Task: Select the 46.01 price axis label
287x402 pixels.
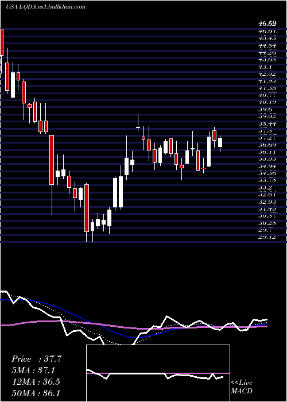Action: click(x=267, y=31)
